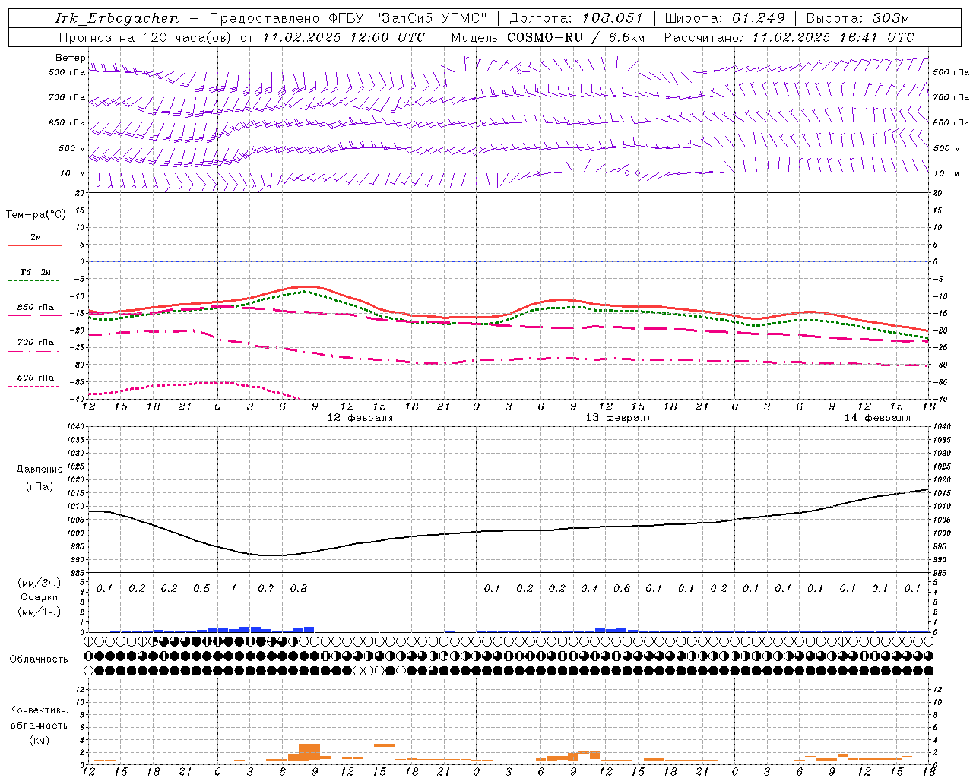Click the '500 м' wind level label on left

72,148
